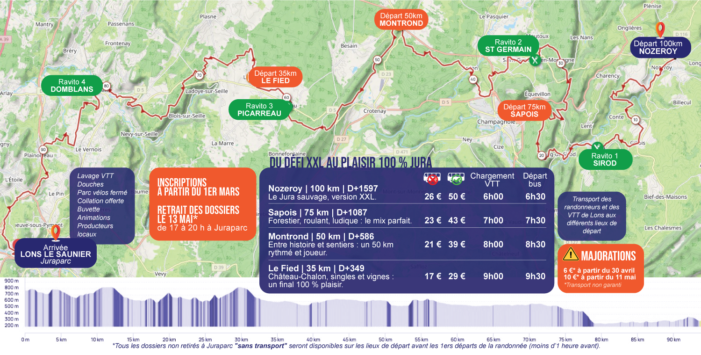
Task: Click the fork-and-knife icon above Ravito 1 Sirod
Action: [x=597, y=146]
